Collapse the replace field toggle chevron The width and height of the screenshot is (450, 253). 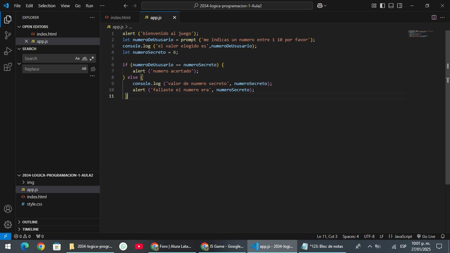[19, 64]
